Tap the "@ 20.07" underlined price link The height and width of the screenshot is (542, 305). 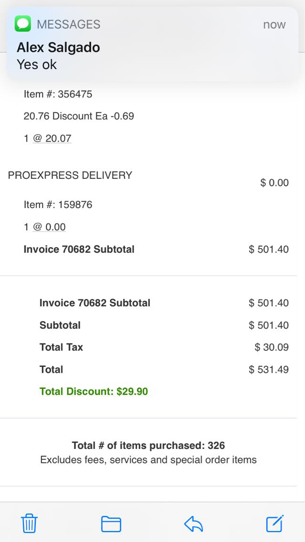[x=52, y=138]
